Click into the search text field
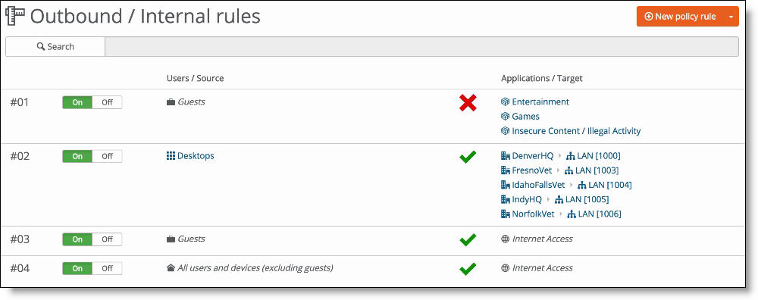This screenshot has width=758, height=300. click(x=421, y=47)
